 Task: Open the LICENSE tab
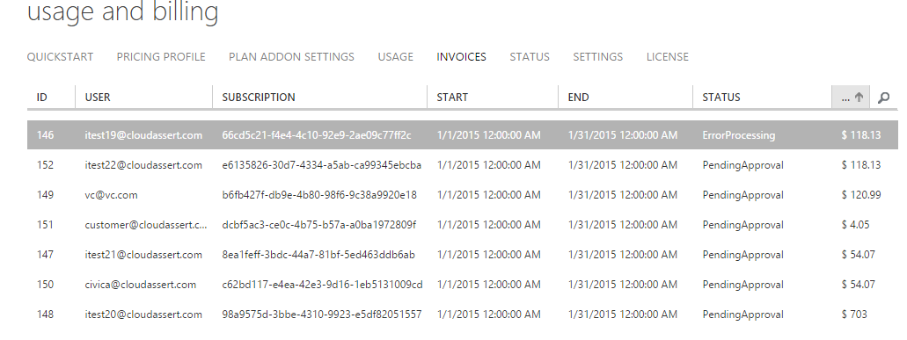(x=668, y=56)
